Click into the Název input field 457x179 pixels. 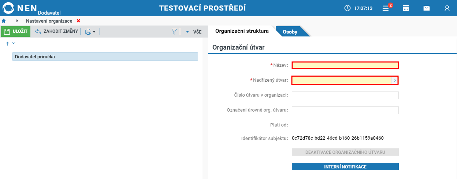(345, 65)
